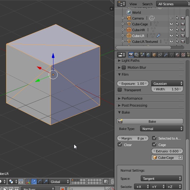Open the View menu in the outliner
The height and width of the screenshot is (190, 190).
coord(133,4)
